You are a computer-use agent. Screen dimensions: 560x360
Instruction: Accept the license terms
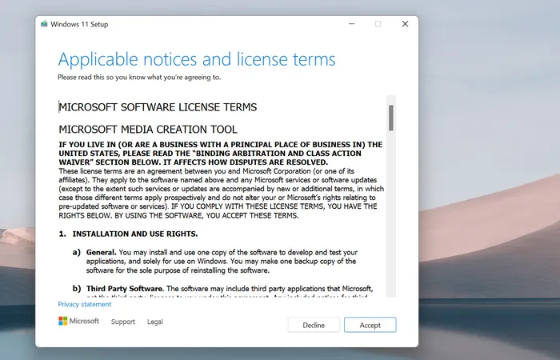tap(370, 325)
